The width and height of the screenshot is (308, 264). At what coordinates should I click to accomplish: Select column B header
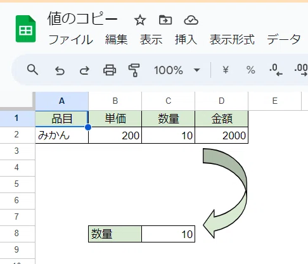tap(115, 101)
